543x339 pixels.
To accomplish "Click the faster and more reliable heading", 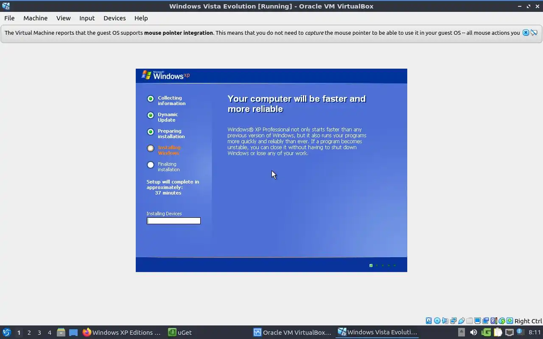I will (297, 104).
